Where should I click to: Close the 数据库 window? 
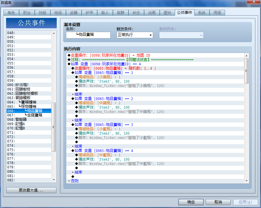(254, 2)
